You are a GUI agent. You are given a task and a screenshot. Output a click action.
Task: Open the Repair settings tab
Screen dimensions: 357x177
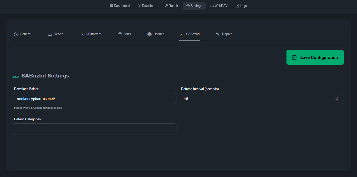(x=224, y=34)
